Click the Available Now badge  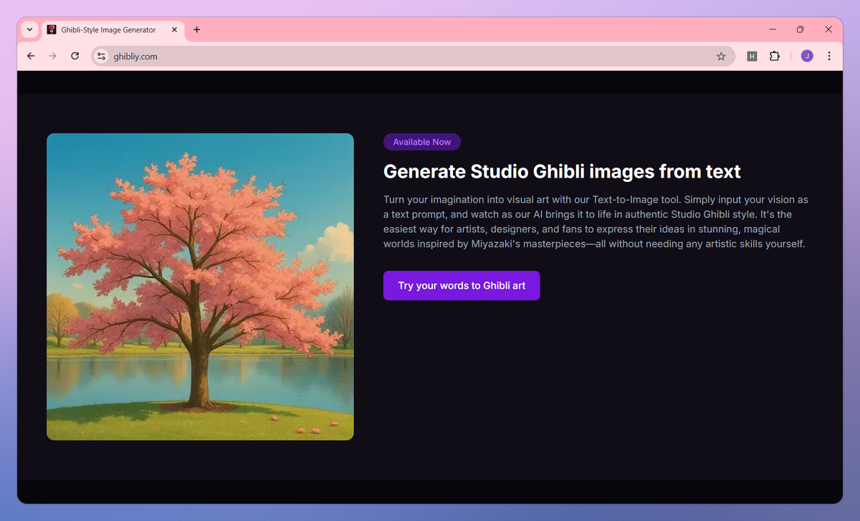click(x=422, y=142)
